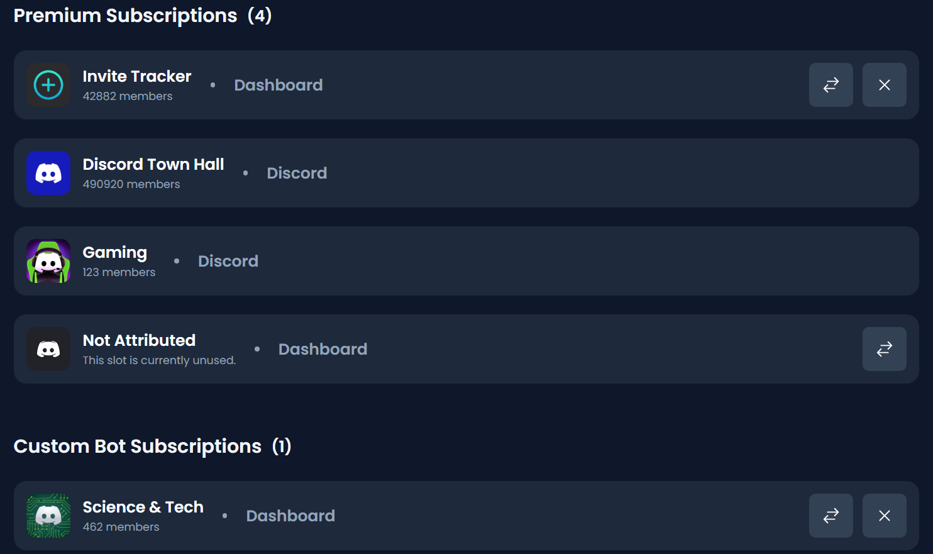
Task: Click the Premium Subscriptions heading
Action: 126,16
